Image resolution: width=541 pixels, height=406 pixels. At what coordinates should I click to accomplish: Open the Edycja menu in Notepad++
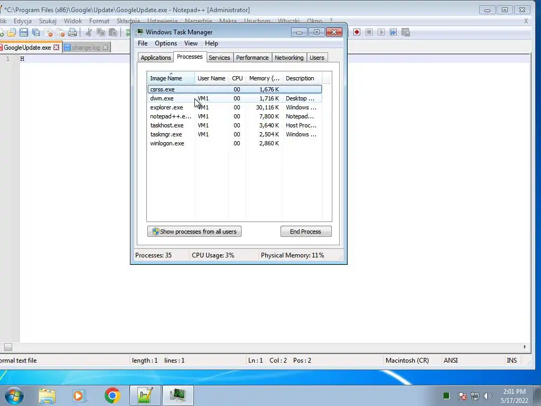(23, 21)
